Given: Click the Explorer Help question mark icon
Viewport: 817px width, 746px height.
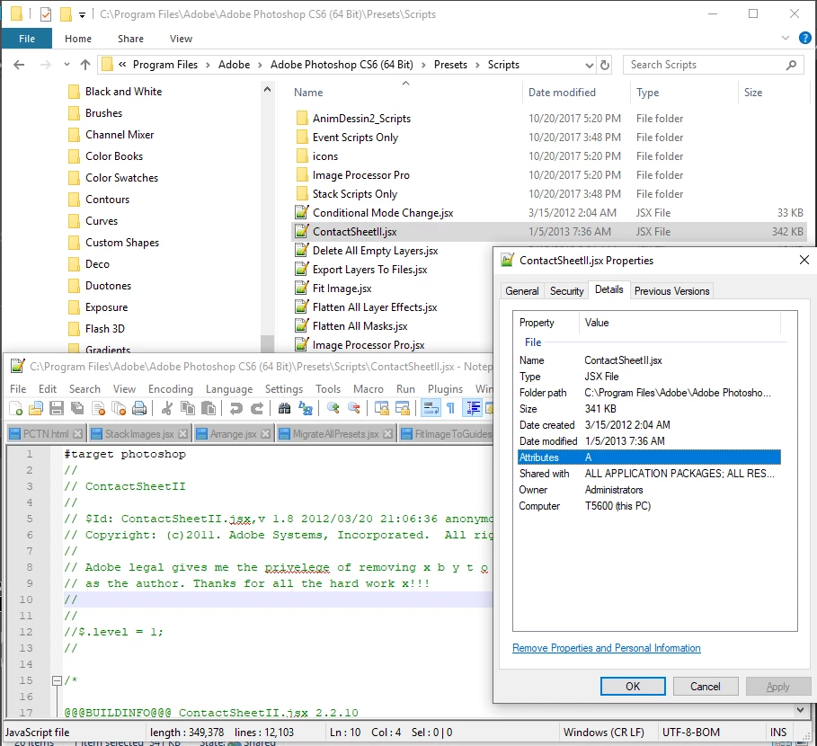Looking at the screenshot, I should 805,38.
